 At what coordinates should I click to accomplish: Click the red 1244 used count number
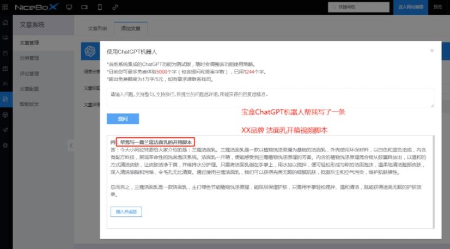click(x=249, y=72)
